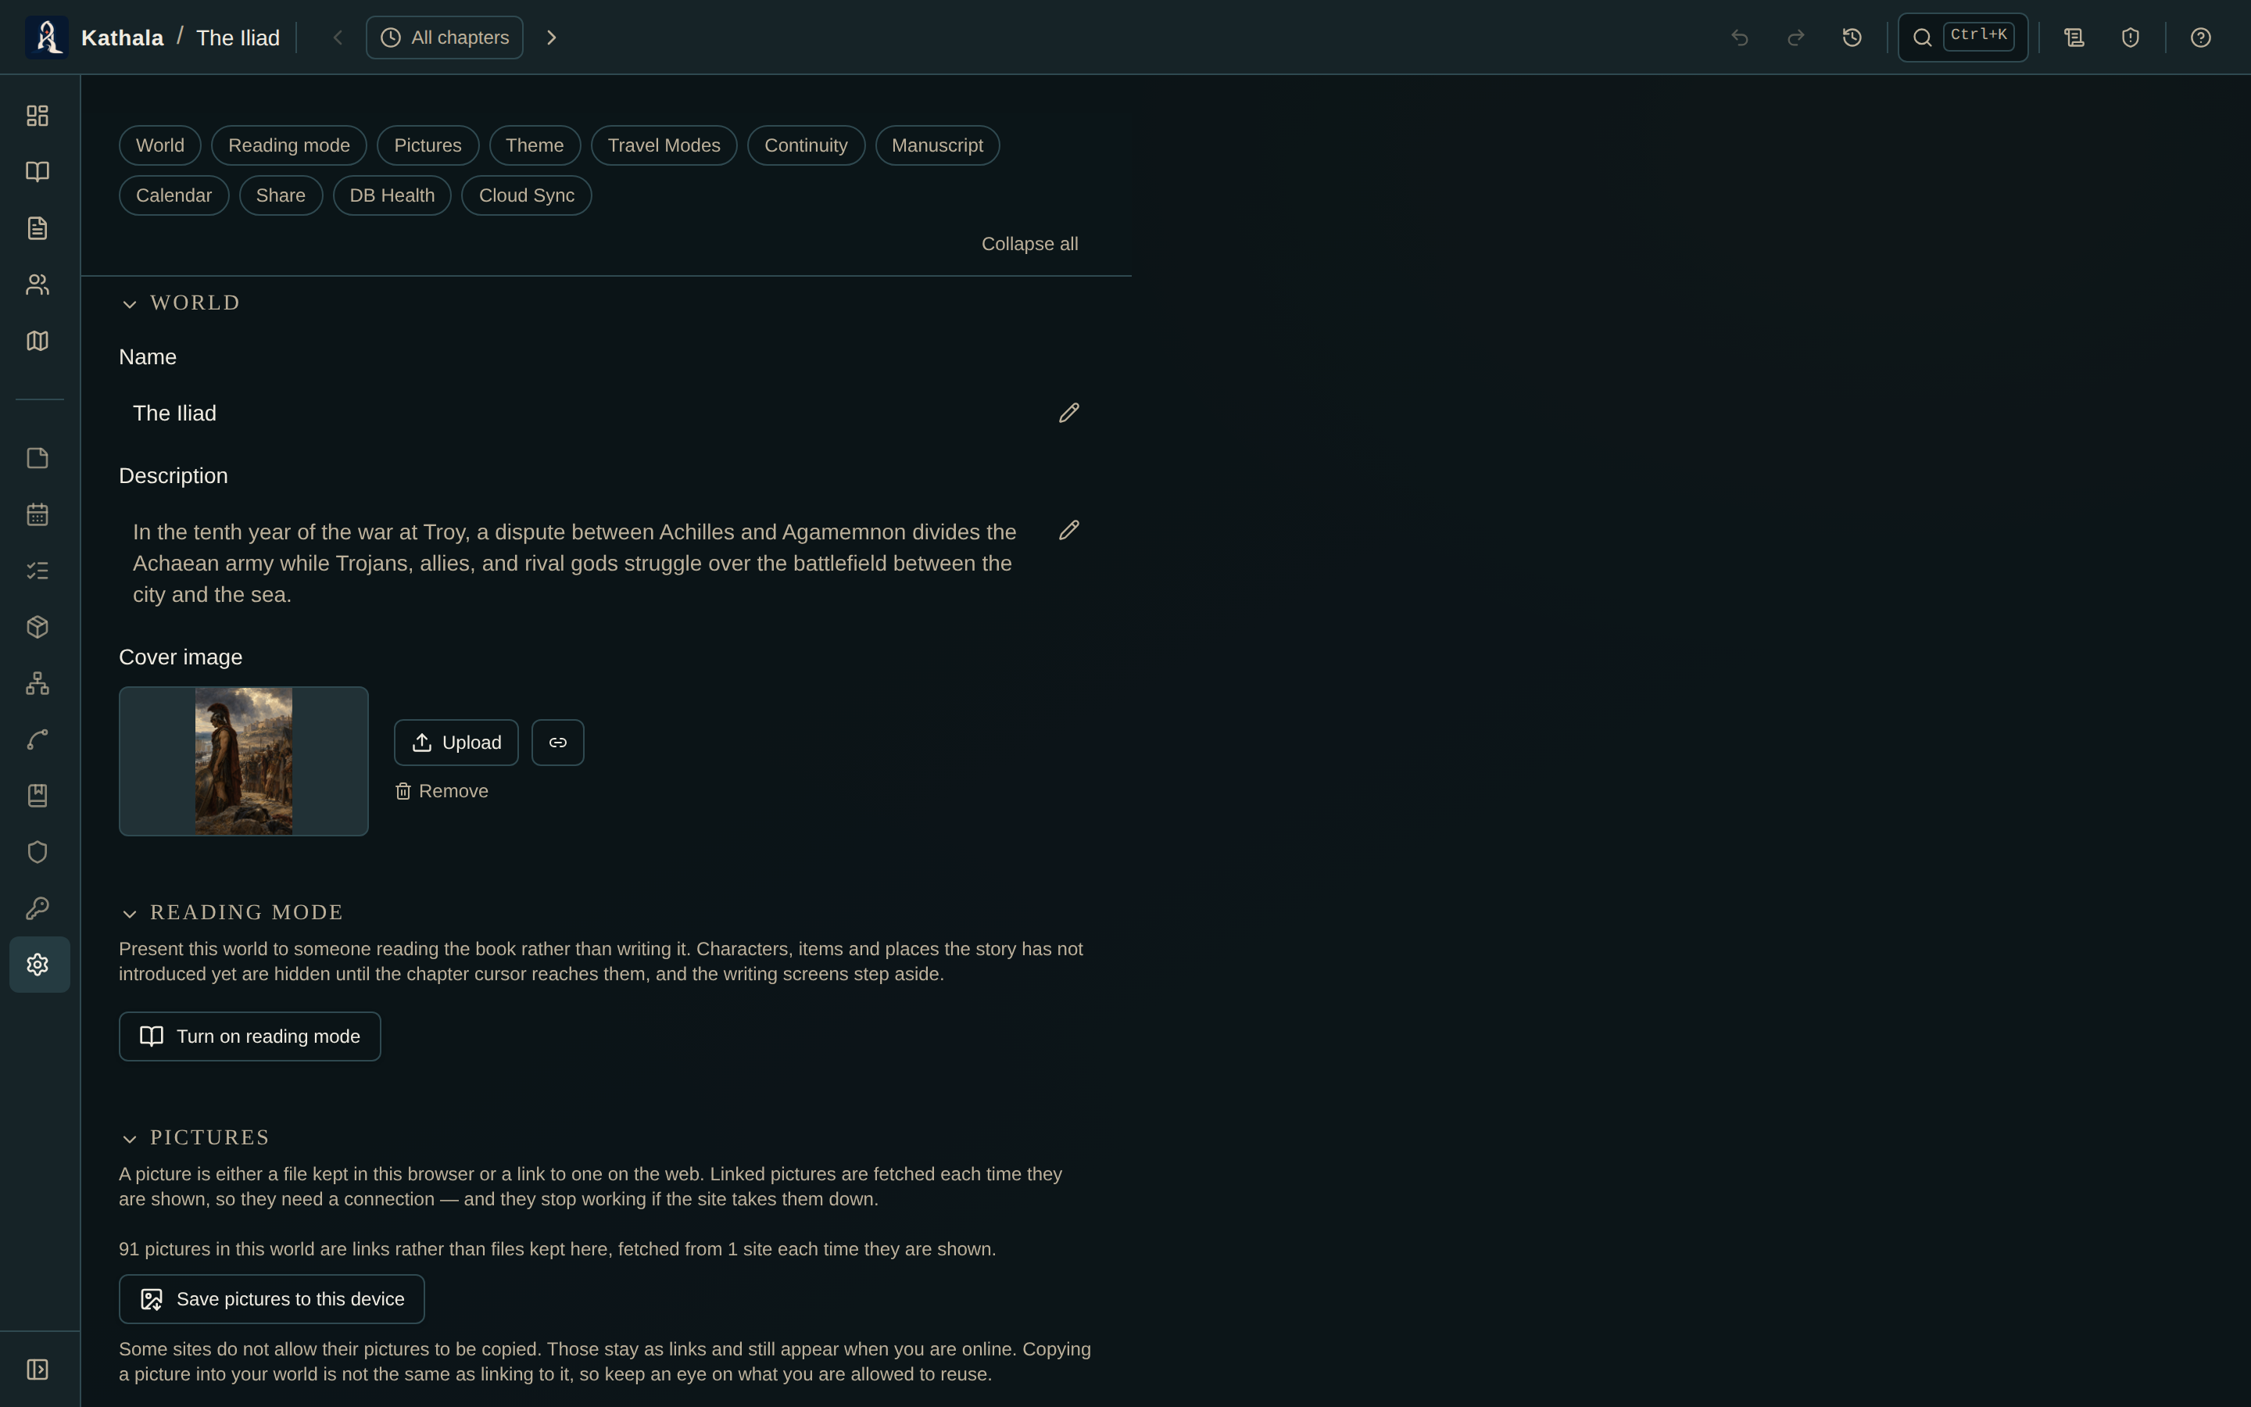Click the Upload cover image button
The image size is (2251, 1407).
click(456, 743)
